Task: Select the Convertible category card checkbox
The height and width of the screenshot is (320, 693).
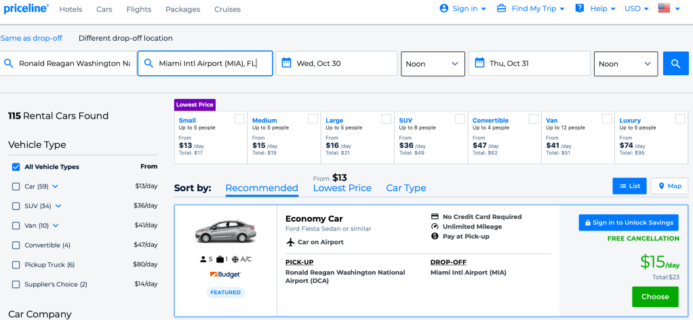Action: pyautogui.click(x=533, y=119)
